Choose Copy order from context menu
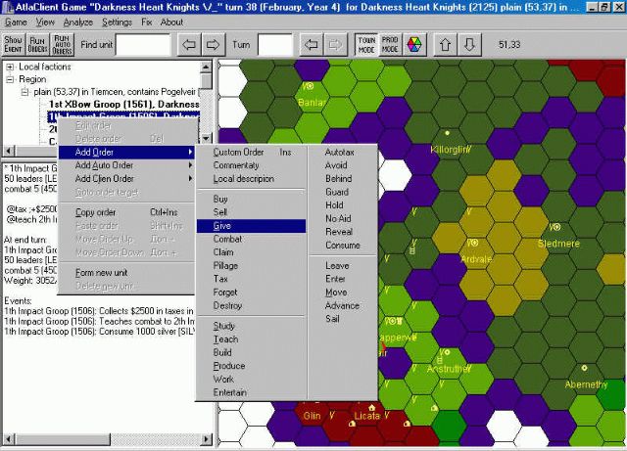Image resolution: width=627 pixels, height=451 pixels. click(127, 212)
